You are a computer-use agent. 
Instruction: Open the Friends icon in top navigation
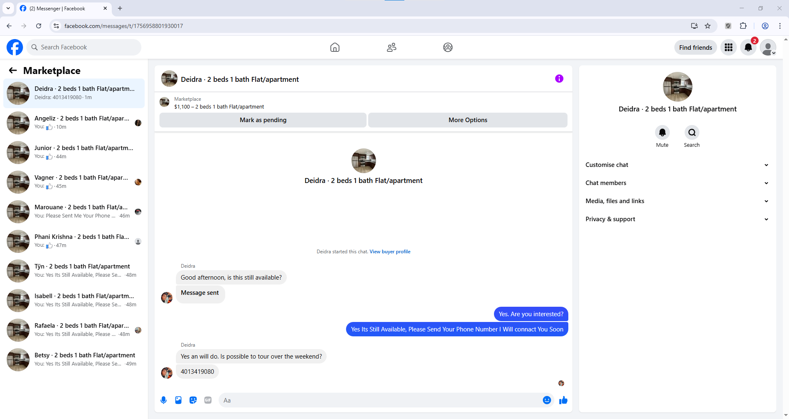(392, 47)
